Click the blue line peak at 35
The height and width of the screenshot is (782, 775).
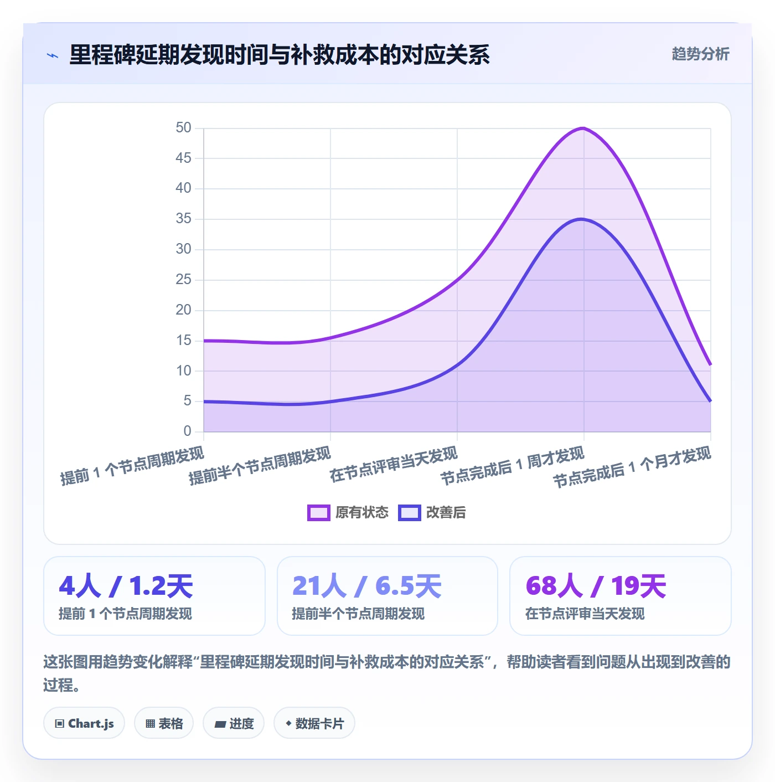point(582,219)
